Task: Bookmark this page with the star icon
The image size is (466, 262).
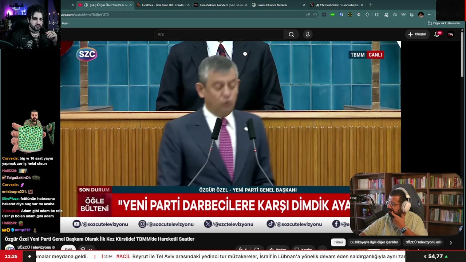Action: point(315,15)
